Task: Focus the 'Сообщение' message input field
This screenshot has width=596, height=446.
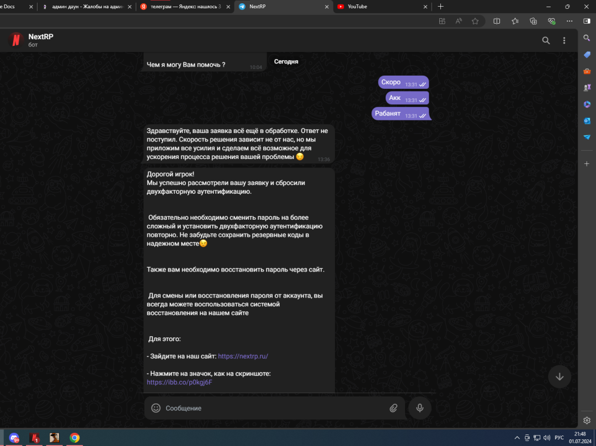Action: (x=274, y=408)
